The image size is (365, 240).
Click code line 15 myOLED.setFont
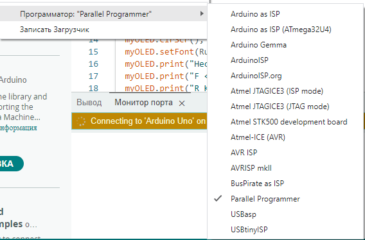(x=166, y=51)
